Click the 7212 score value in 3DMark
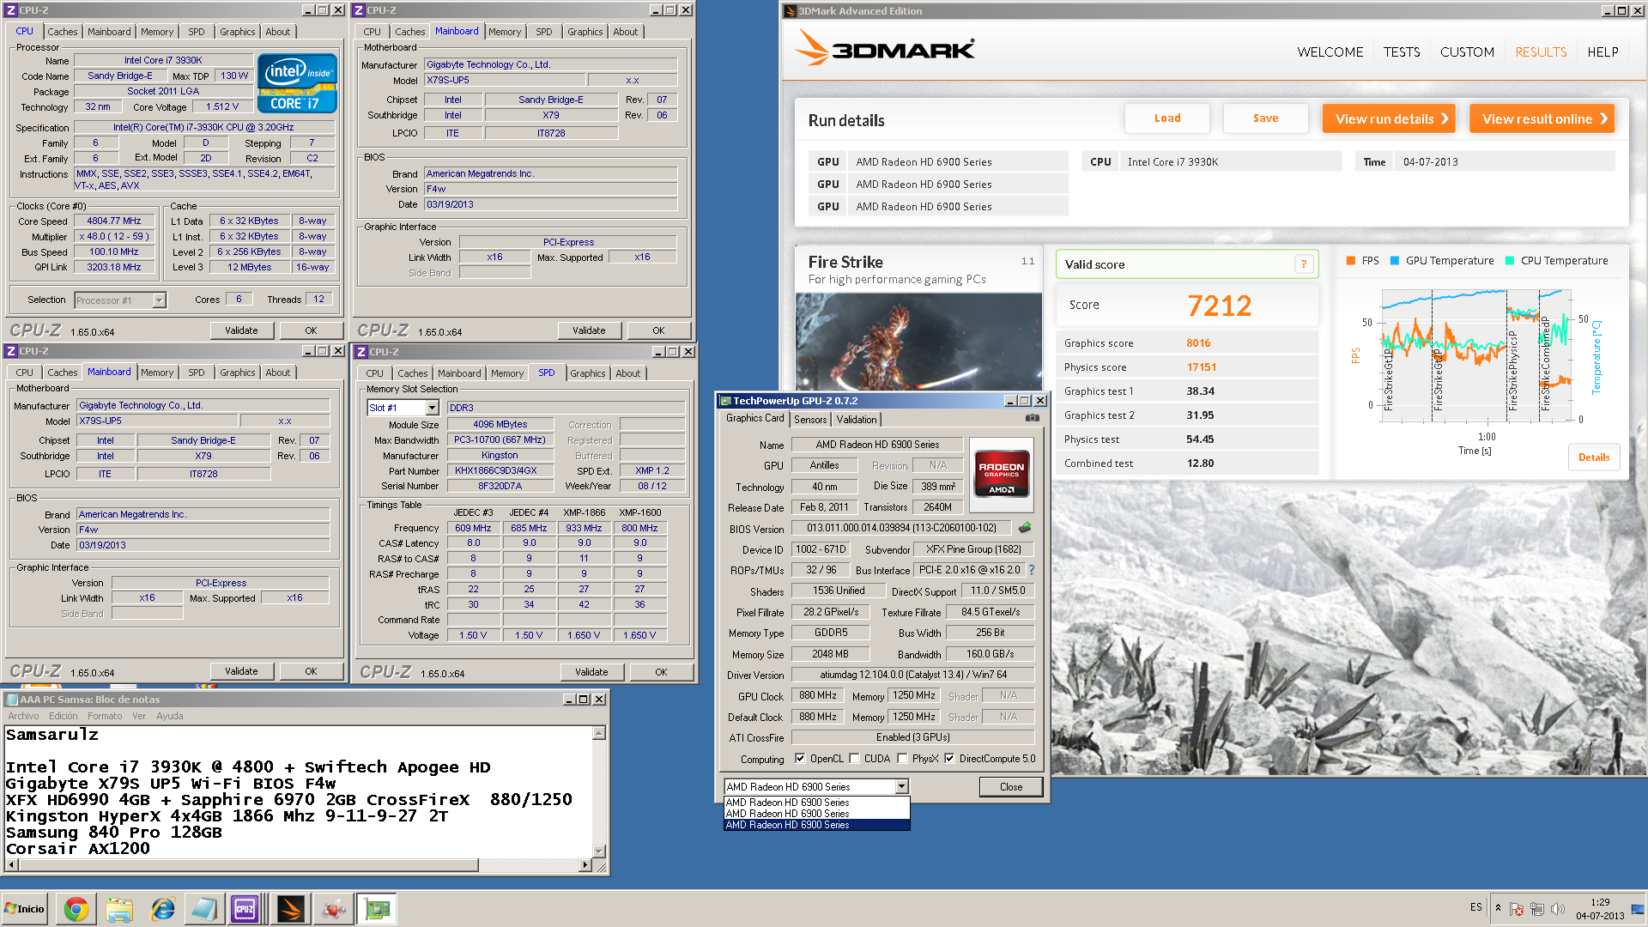This screenshot has height=927, width=1648. [x=1219, y=306]
